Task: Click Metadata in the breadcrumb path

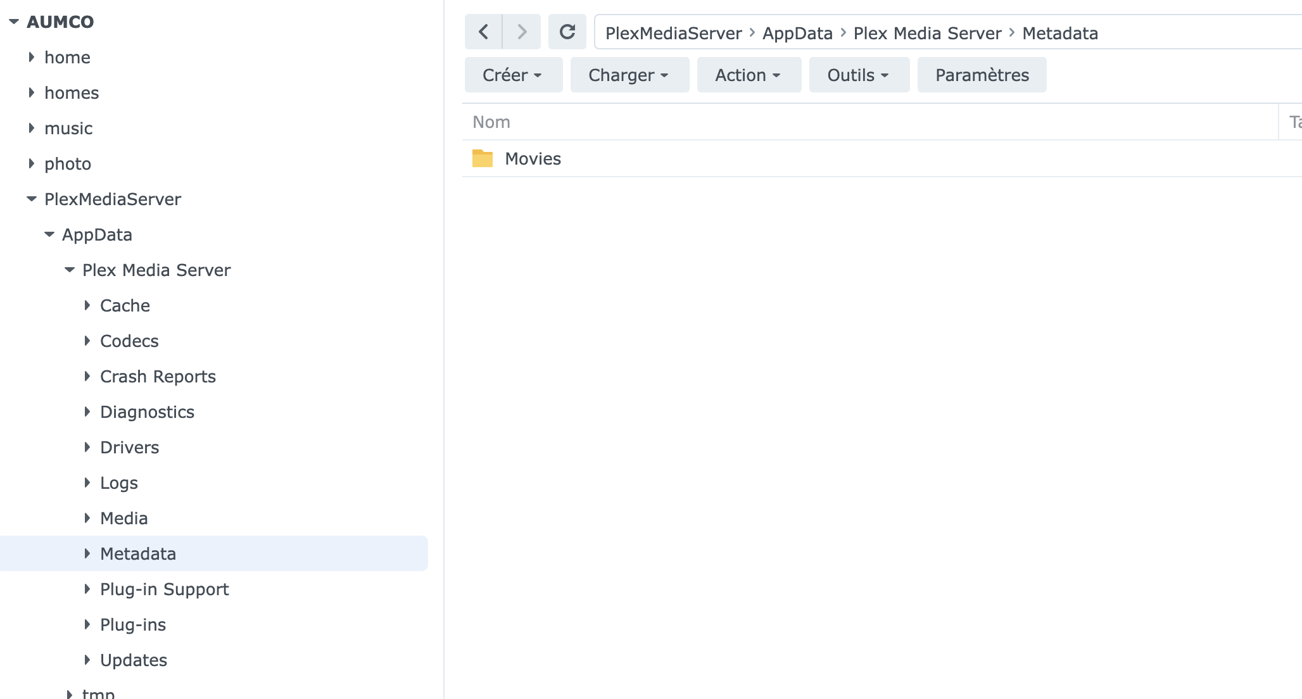Action: coord(1060,33)
